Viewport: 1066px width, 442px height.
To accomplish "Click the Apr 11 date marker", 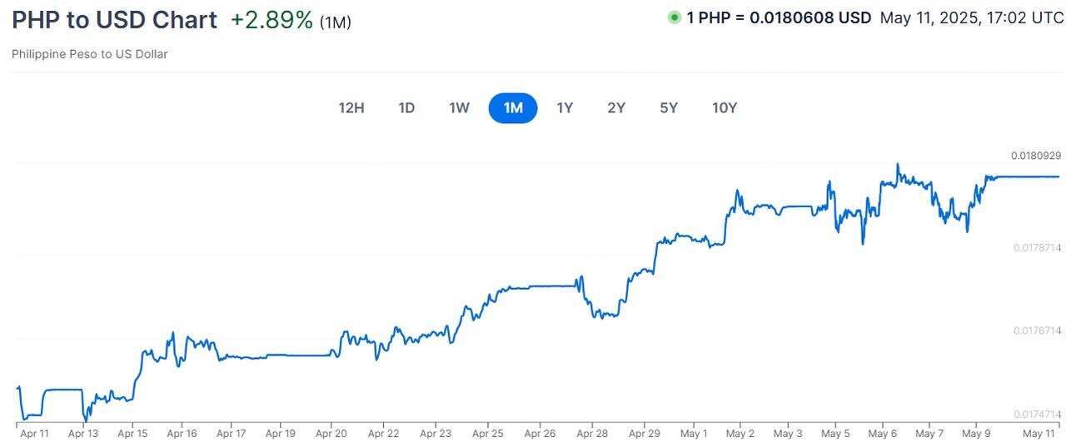I will pyautogui.click(x=34, y=433).
